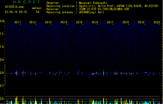The height and width of the screenshot is (104, 163).
Task: Click the name Masayuki Kobayashi
Action: [x=93, y=3]
